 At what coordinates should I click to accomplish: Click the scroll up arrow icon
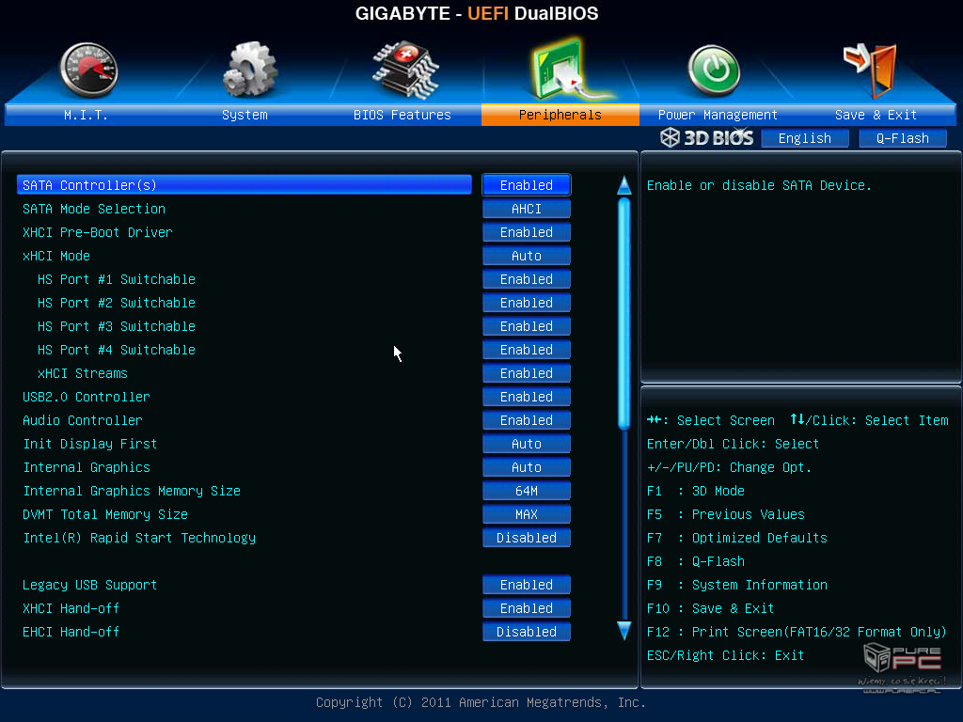[x=624, y=185]
